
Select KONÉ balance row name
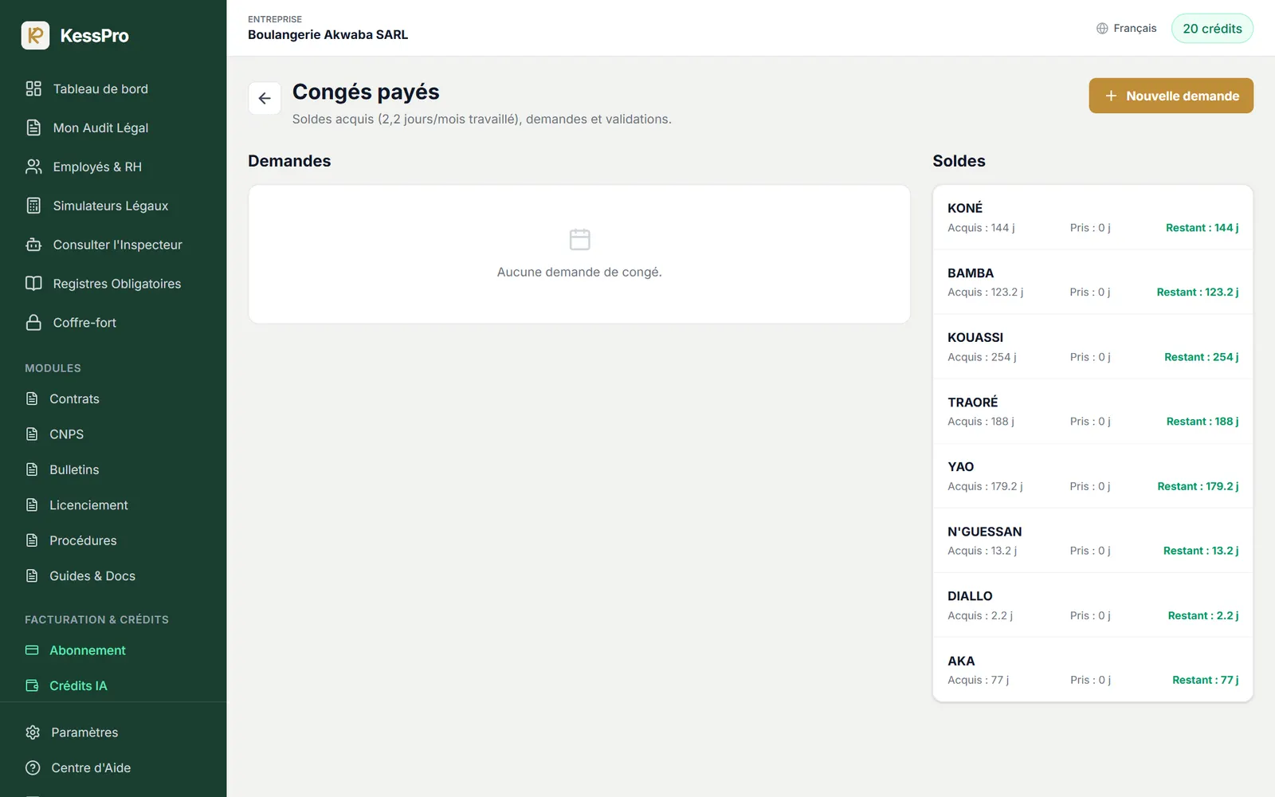coord(965,208)
